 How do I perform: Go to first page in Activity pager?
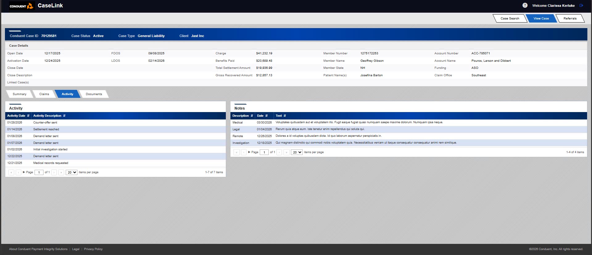pyautogui.click(x=11, y=172)
